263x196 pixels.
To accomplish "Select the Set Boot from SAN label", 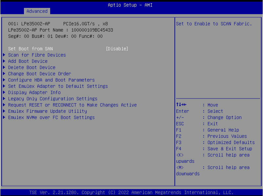I will pyautogui.click(x=30, y=49).
